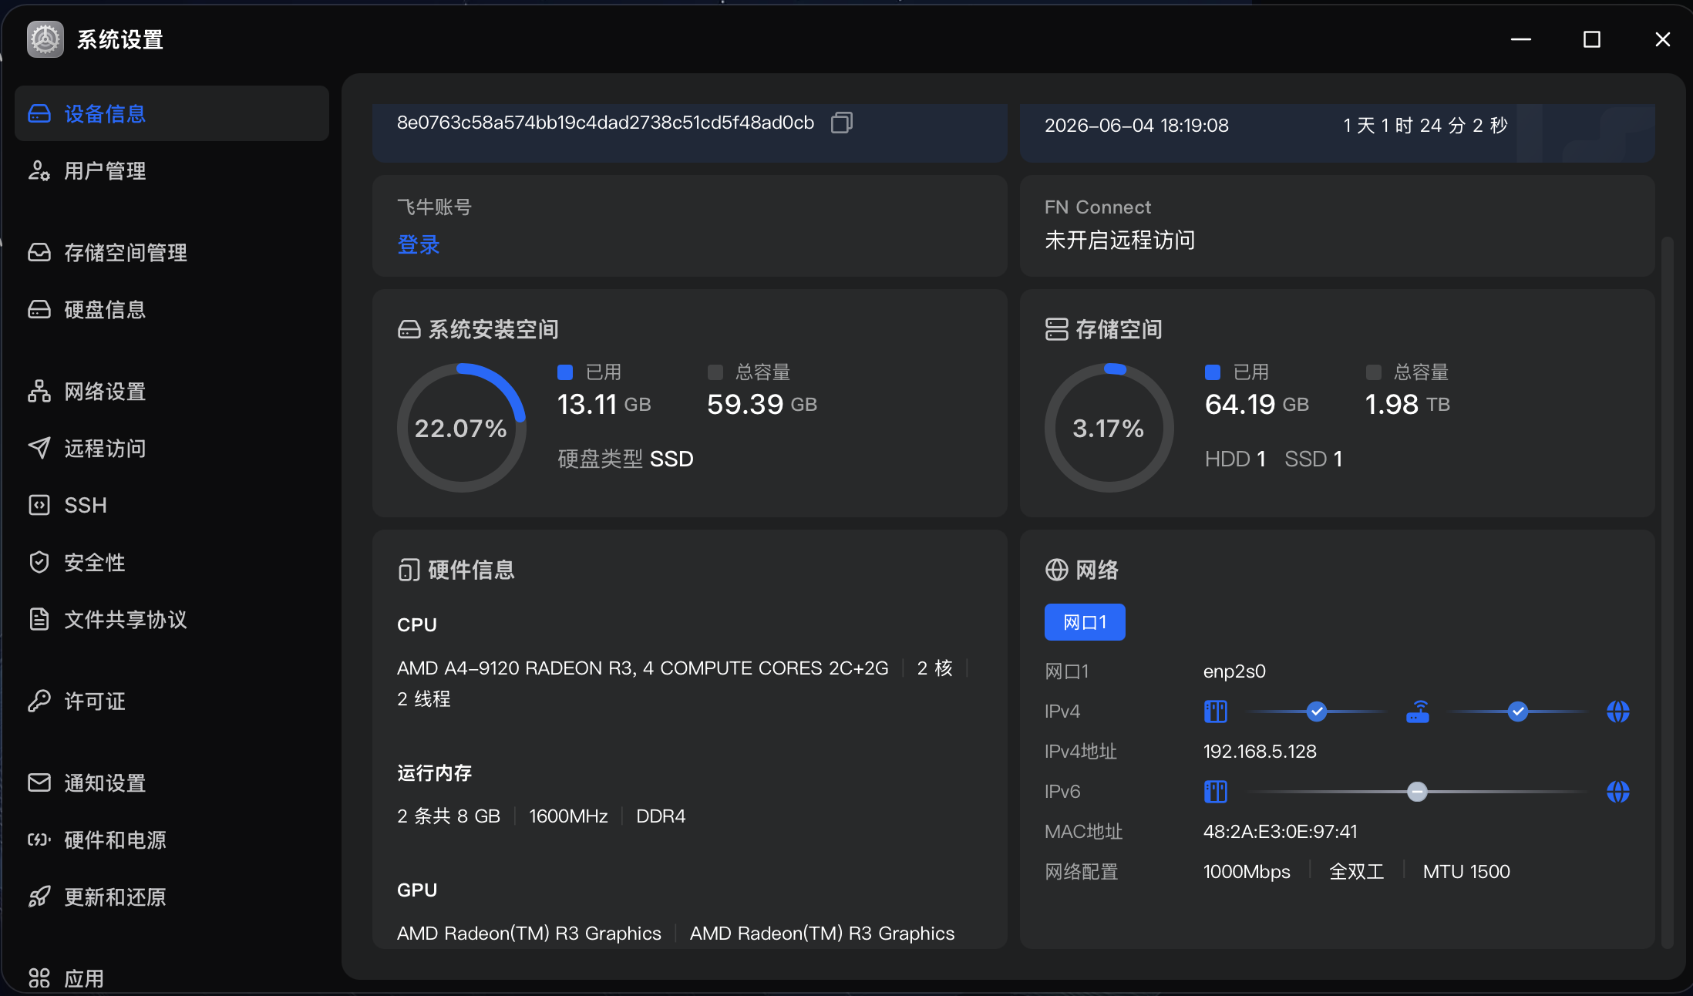Click the IPv4 address 192.168.5.128

(1260, 752)
